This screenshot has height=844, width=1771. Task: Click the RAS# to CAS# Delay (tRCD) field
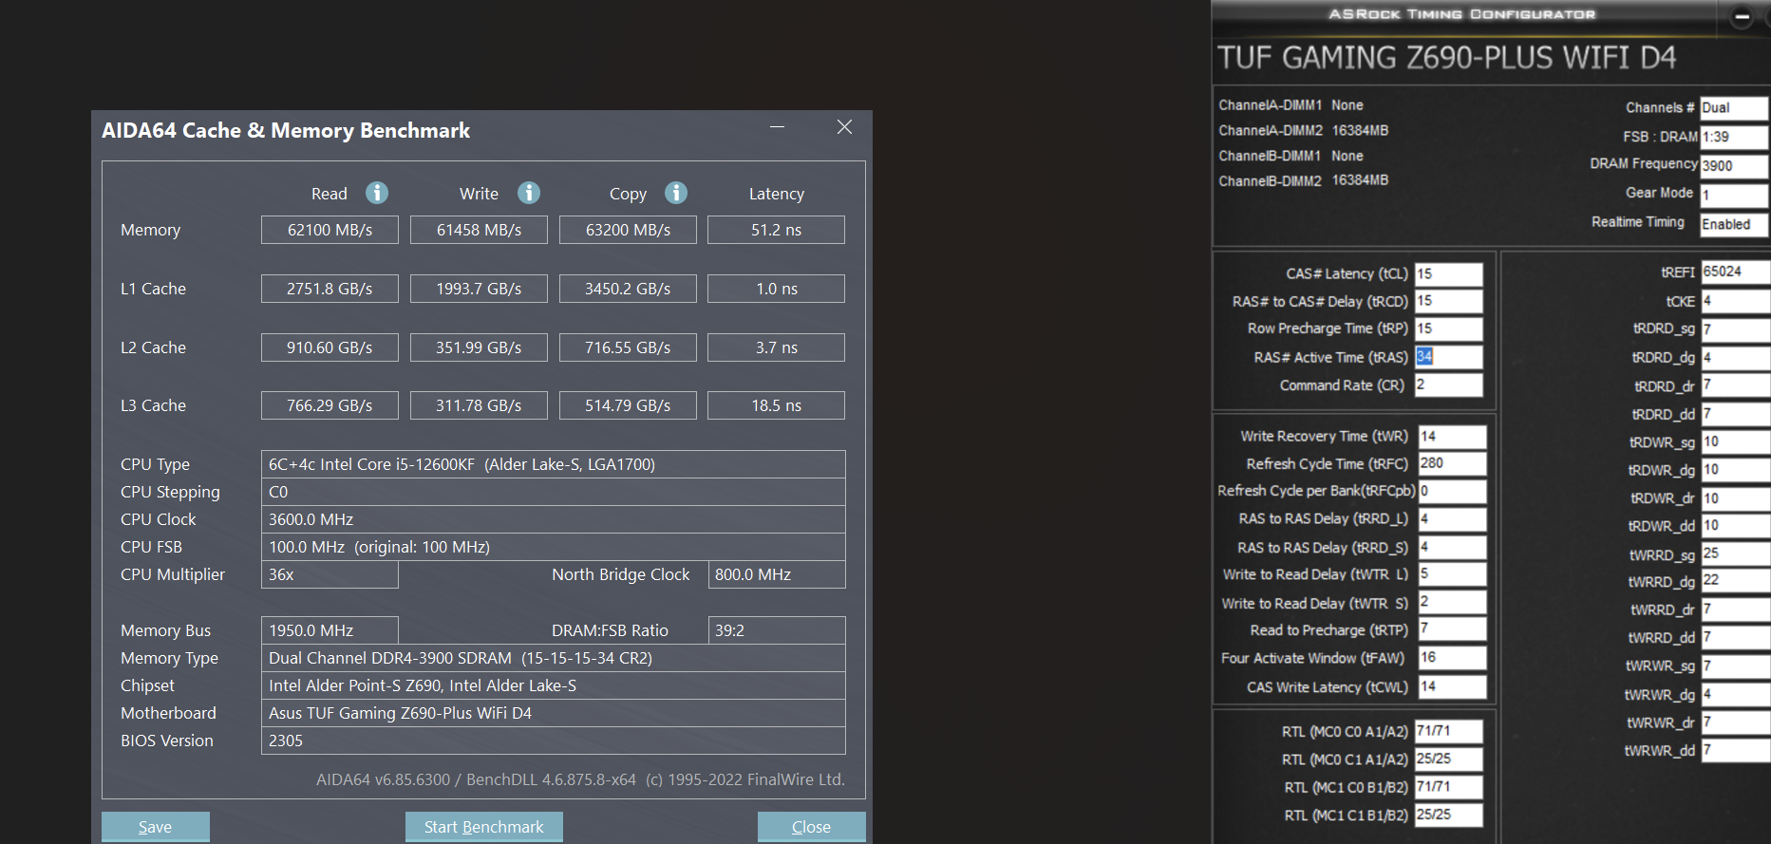(1448, 301)
